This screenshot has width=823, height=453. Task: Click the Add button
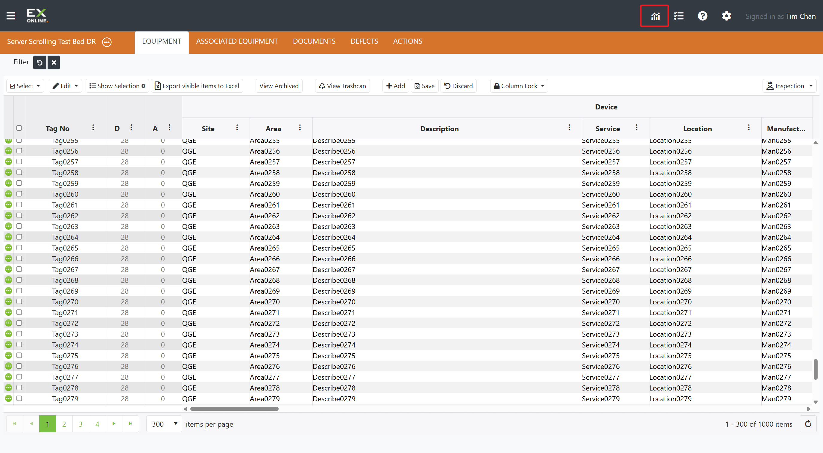click(396, 86)
